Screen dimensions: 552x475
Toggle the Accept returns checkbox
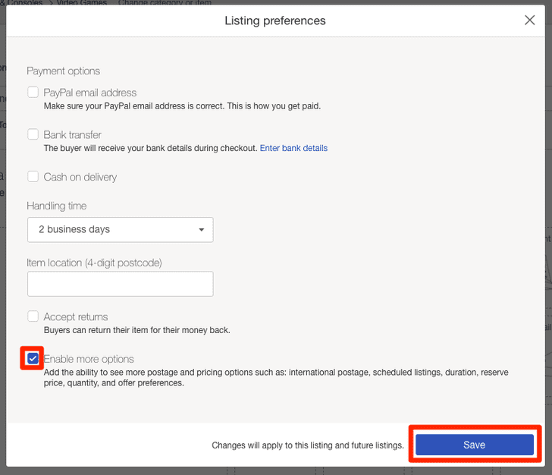pos(33,316)
